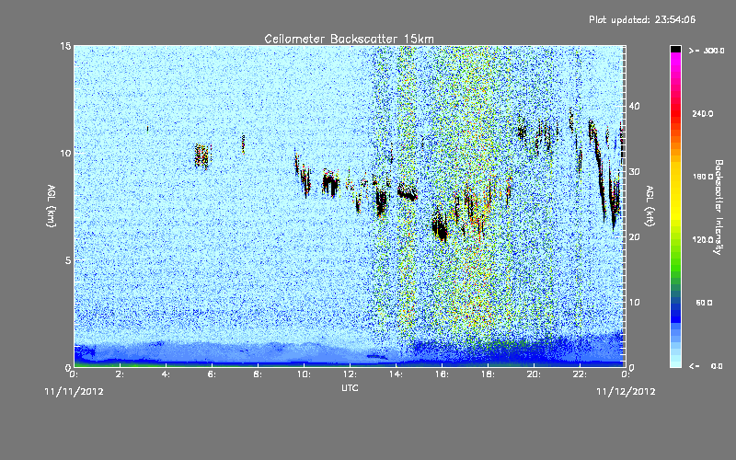Click the 240.0 colorbar value
Image resolution: width=736 pixels, height=460 pixels.
tap(702, 114)
